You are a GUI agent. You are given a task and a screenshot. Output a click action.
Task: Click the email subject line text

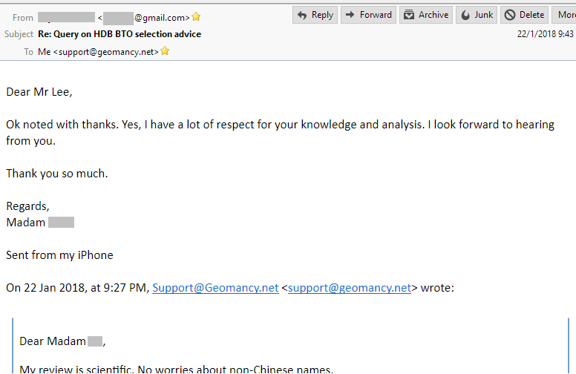click(120, 34)
